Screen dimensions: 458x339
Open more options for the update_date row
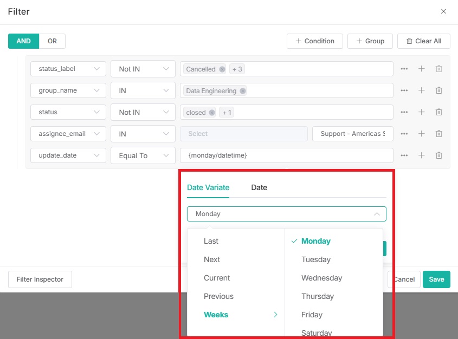[404, 155]
